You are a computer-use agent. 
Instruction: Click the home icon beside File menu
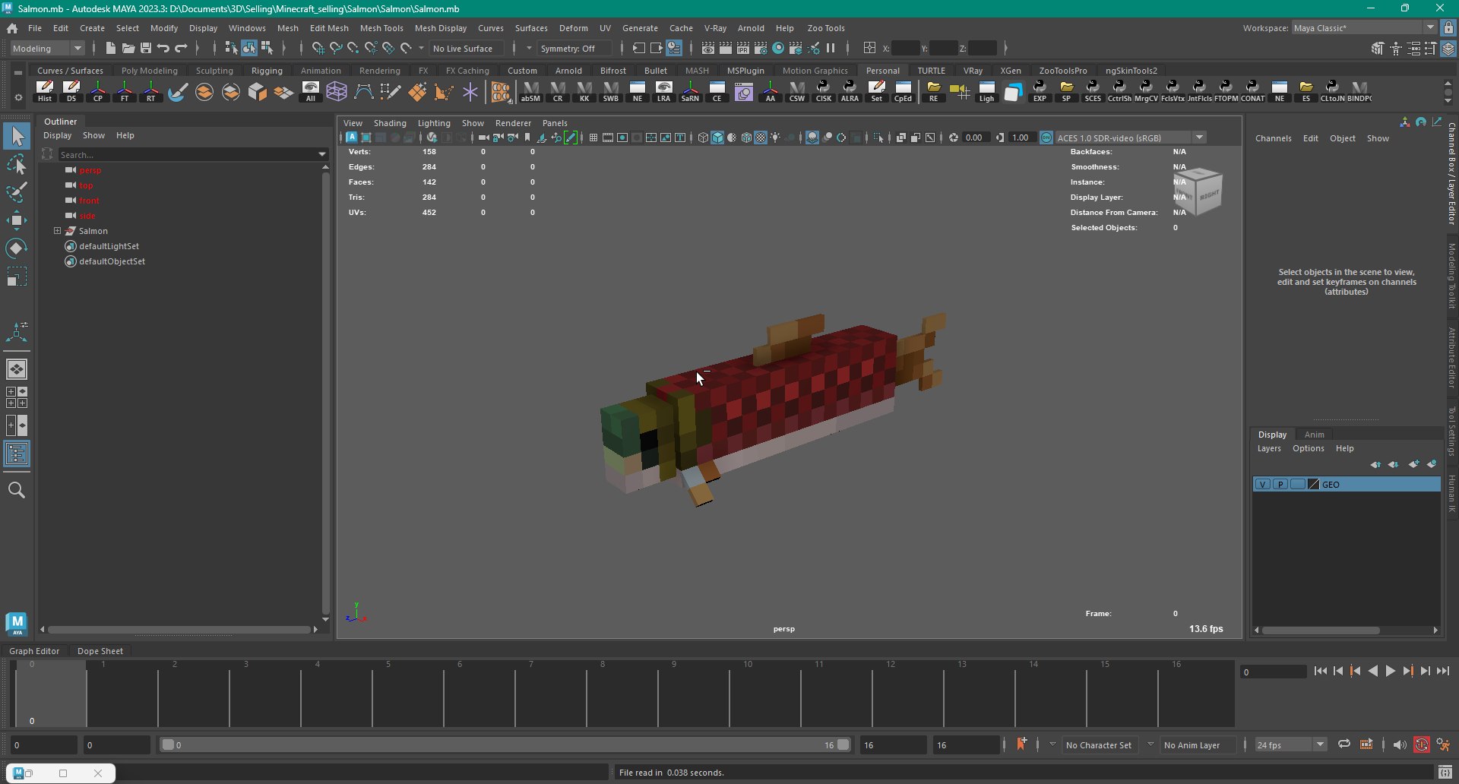point(12,28)
